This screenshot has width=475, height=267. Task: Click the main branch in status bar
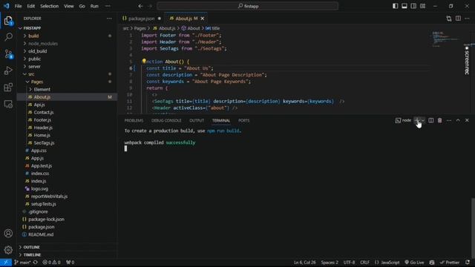(x=22, y=263)
